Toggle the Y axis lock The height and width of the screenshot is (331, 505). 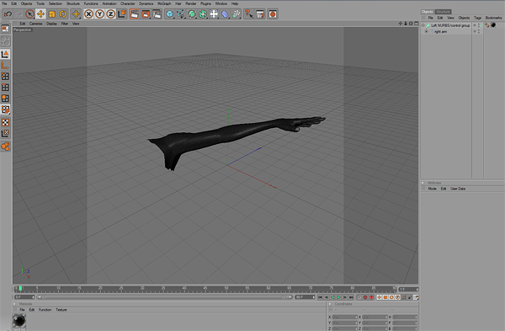pyautogui.click(x=99, y=13)
